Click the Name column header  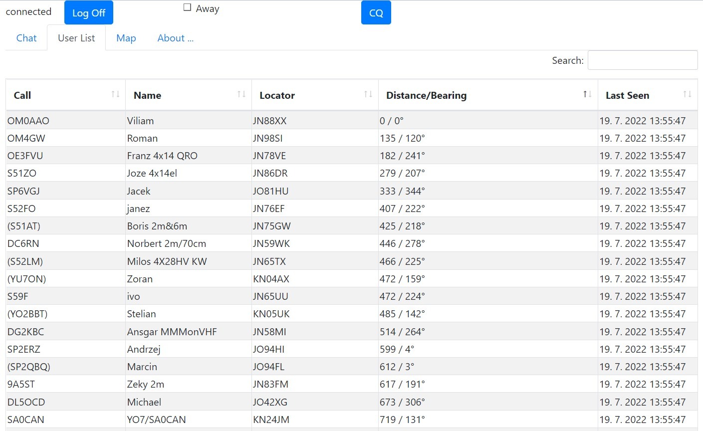point(189,95)
